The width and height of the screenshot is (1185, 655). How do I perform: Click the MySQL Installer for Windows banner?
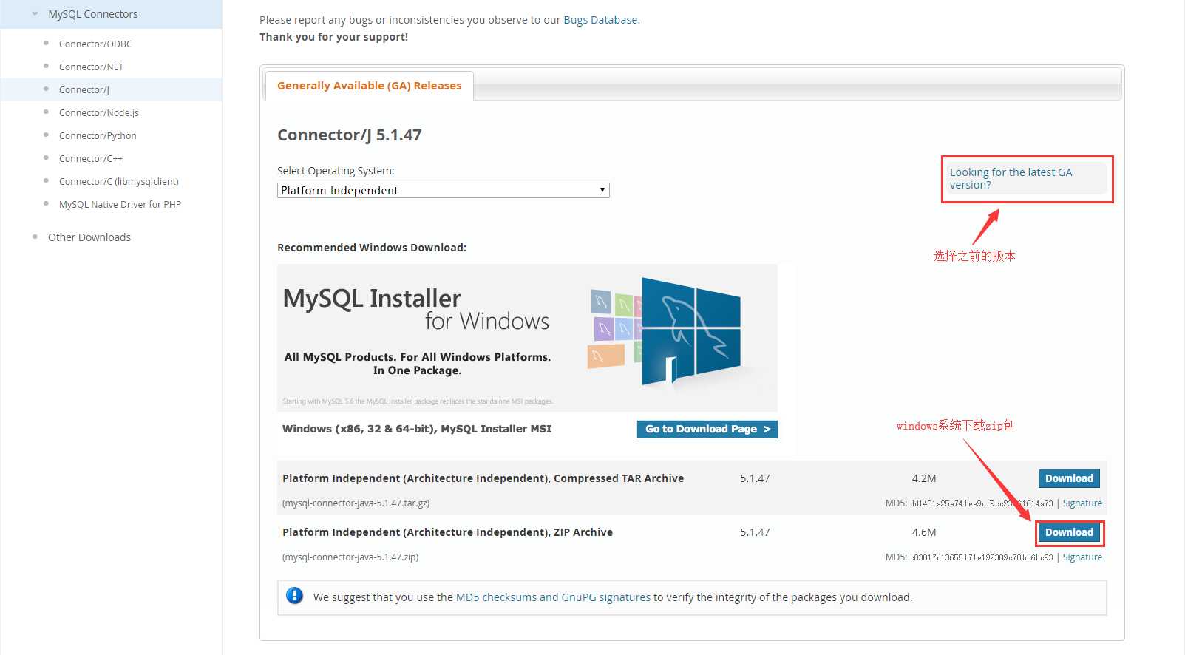[527, 337]
